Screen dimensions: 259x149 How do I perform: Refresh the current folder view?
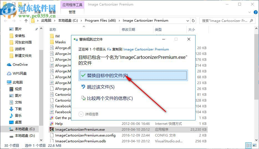pyautogui.click(x=193, y=21)
